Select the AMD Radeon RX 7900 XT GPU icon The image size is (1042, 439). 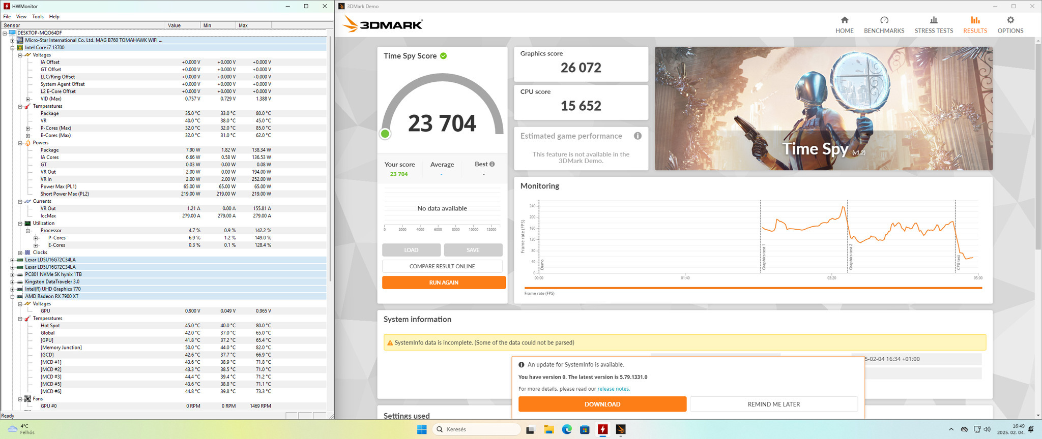(20, 296)
